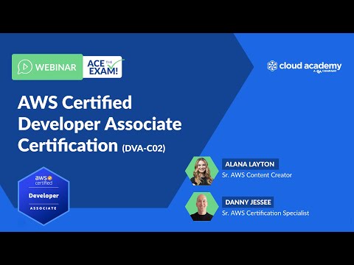Screen dimensions: 354x265
Task: Click the cloud academy wordmark text
Action: (x=310, y=66)
